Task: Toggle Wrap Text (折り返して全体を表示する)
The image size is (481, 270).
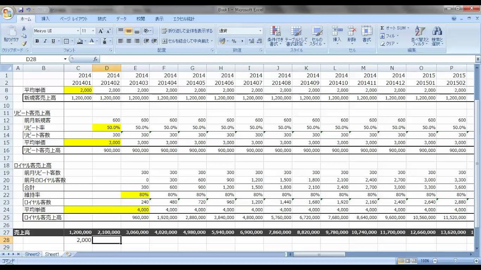Action: click(187, 31)
